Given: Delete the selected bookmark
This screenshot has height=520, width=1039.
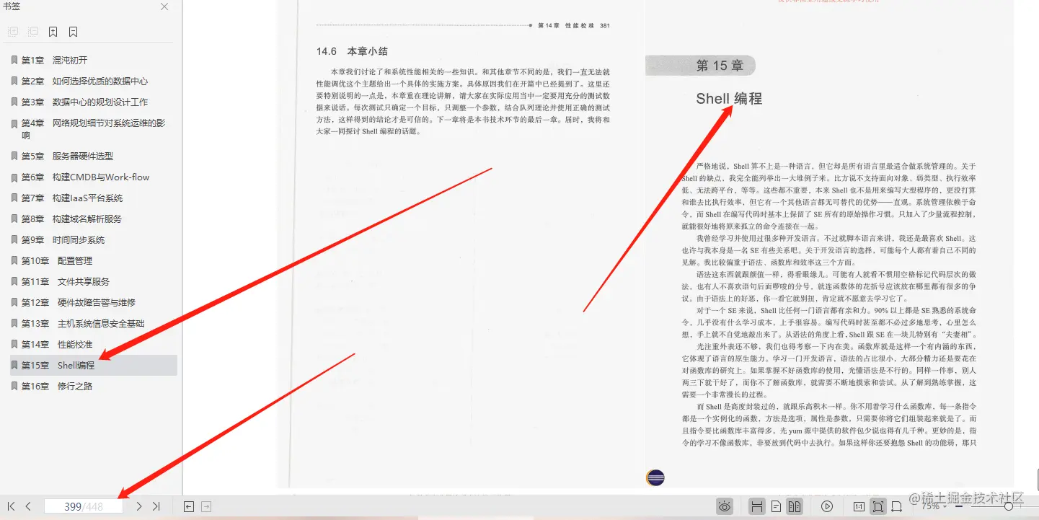Looking at the screenshot, I should pos(72,31).
